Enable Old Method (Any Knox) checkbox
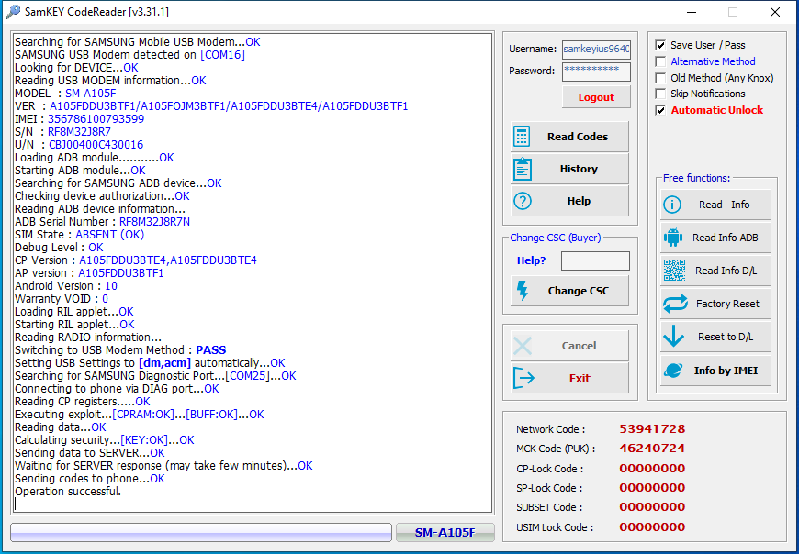The height and width of the screenshot is (554, 799). [x=660, y=78]
